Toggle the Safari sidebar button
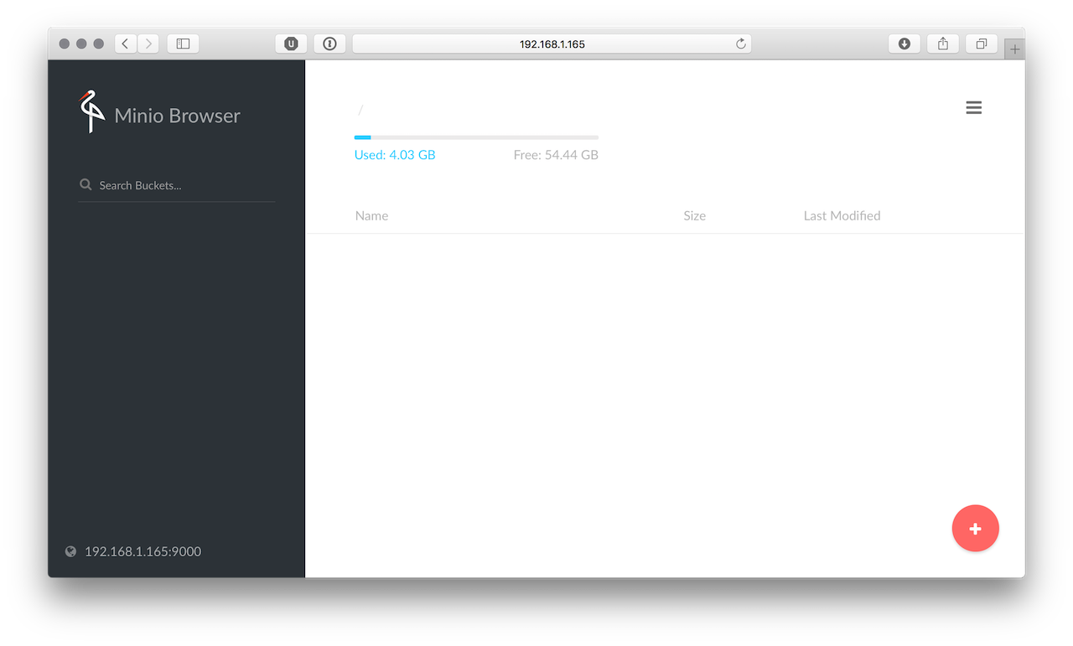Viewport: 1073px width, 646px height. coord(183,44)
